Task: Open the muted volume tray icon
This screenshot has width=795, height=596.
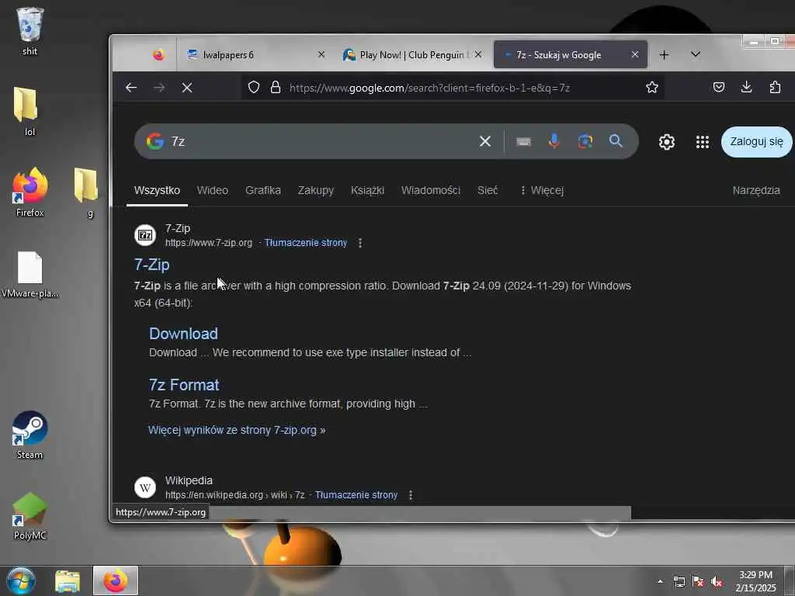Action: [x=717, y=582]
